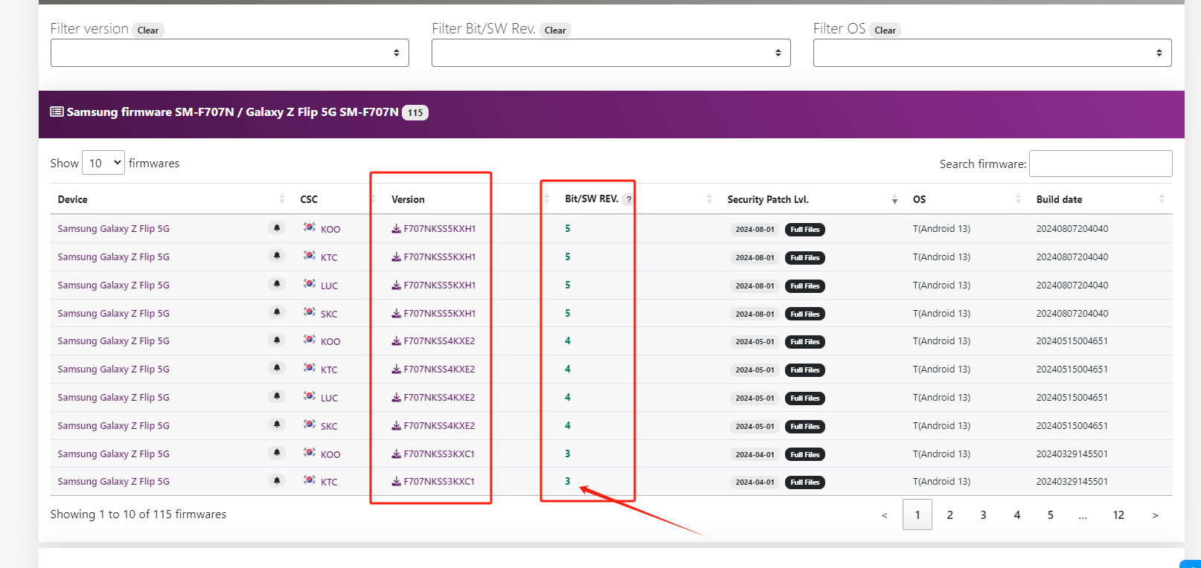Click Full Files badge in KTC F707NKSS3KXC1 row

805,483
